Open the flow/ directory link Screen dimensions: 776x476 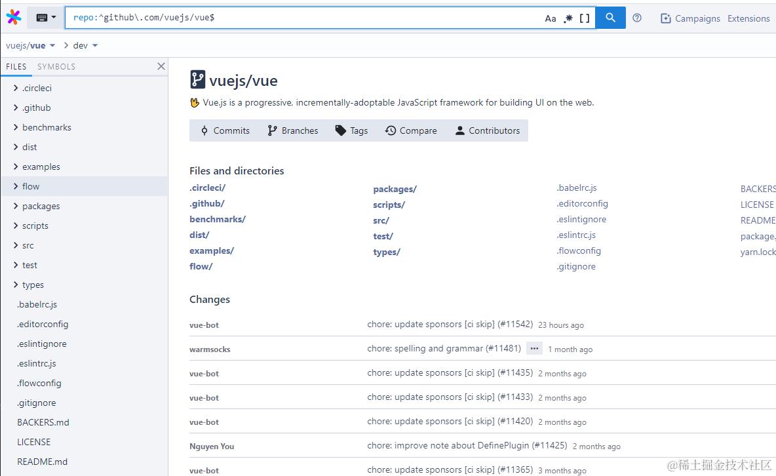coord(201,266)
